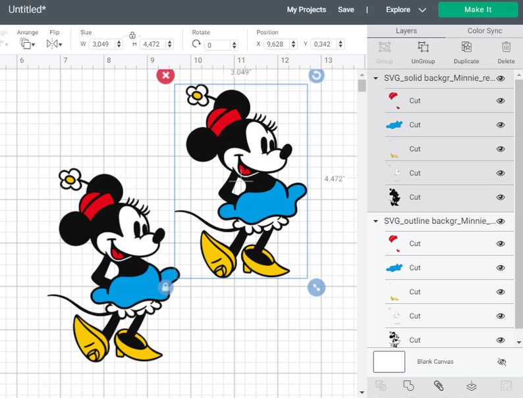The height and width of the screenshot is (398, 523).
Task: Select outline Minnie layer thumbnail at bottom
Action: (395, 339)
